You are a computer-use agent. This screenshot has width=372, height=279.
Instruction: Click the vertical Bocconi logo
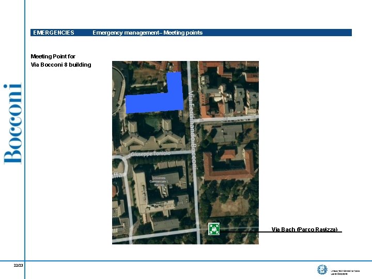[12, 123]
